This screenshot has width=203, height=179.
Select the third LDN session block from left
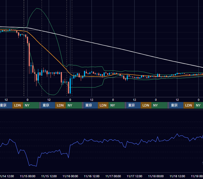(103, 105)
